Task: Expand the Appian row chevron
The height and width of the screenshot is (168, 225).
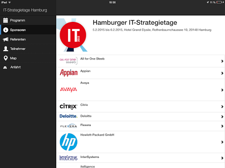Action: [x=222, y=73]
